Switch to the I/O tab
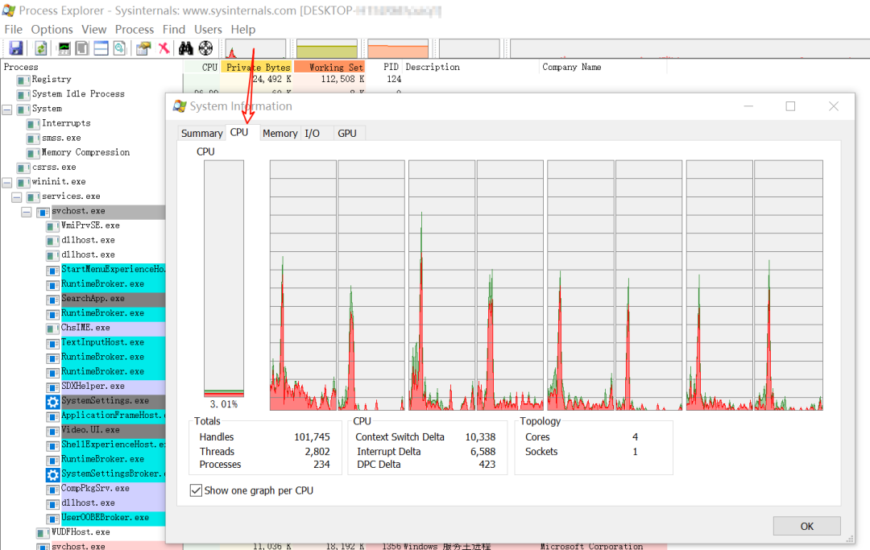The width and height of the screenshot is (870, 550). pyautogui.click(x=313, y=133)
